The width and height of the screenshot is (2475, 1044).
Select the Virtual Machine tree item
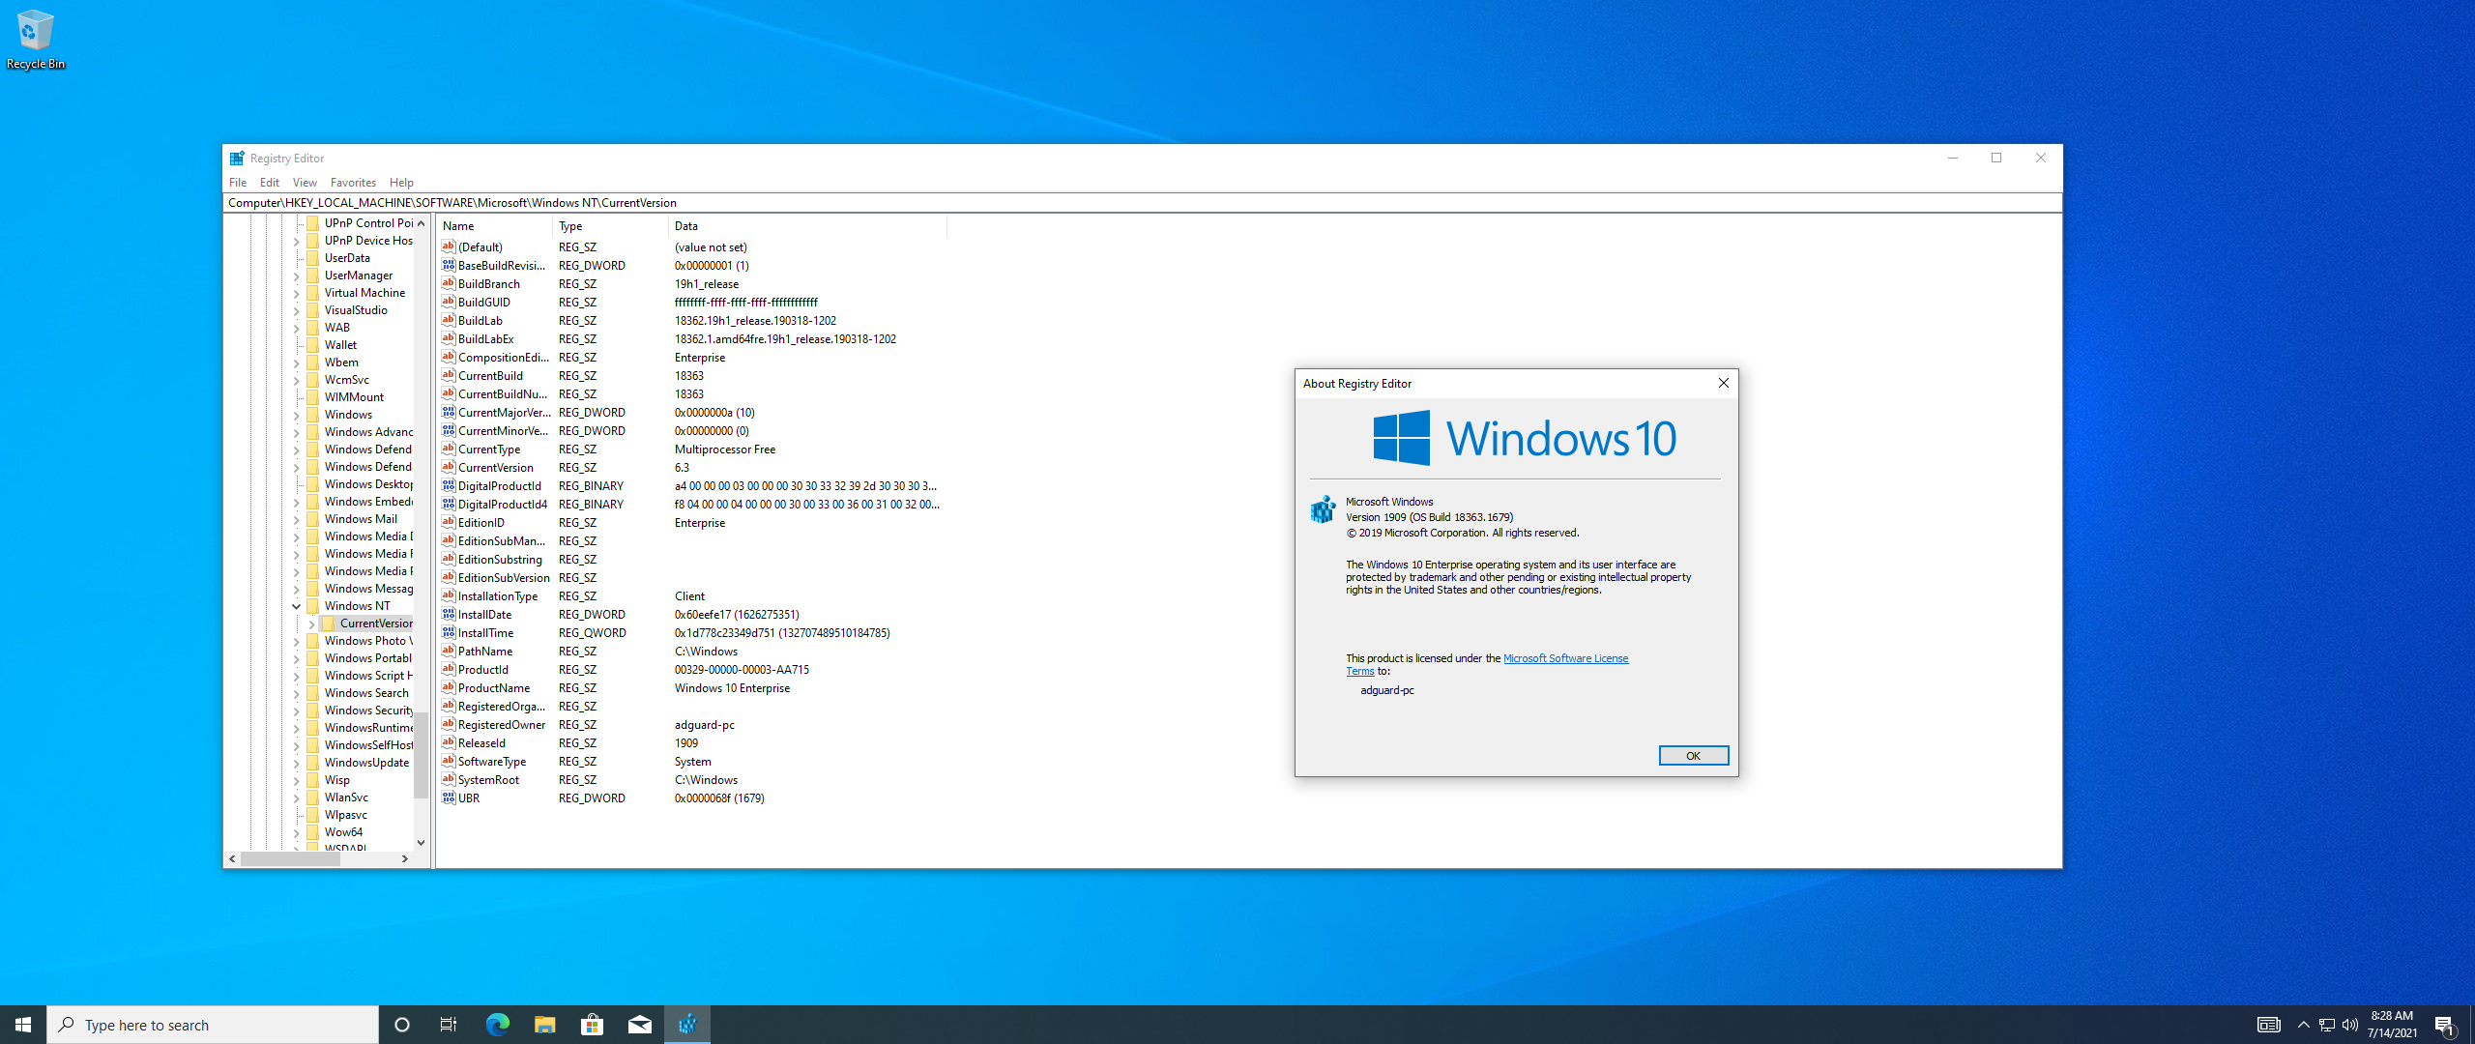(364, 292)
